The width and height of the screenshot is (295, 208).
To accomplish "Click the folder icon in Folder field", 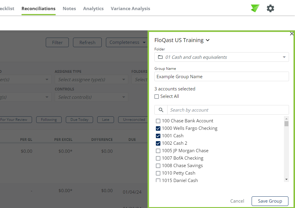I will pos(160,57).
